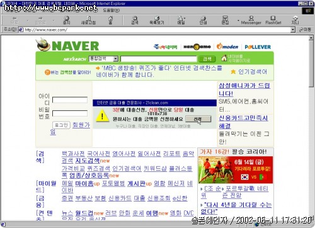Go to the Home (홈) toolbar icon
This screenshot has height=228, width=315.
pyautogui.click(x=110, y=20)
